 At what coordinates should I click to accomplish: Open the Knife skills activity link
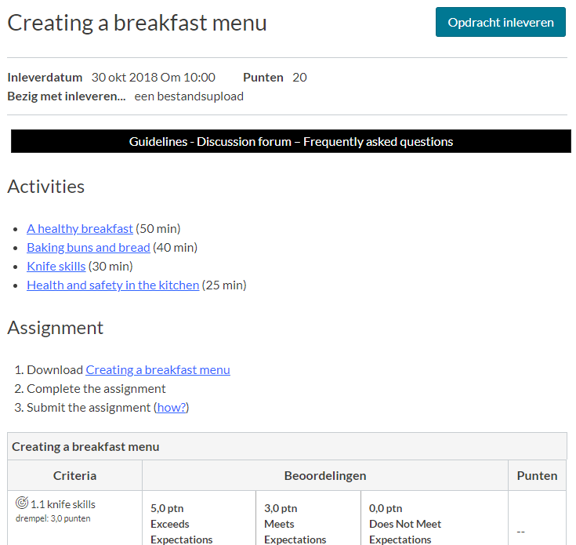pyautogui.click(x=56, y=266)
